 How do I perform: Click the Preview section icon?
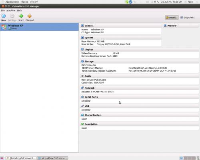click(x=165, y=26)
